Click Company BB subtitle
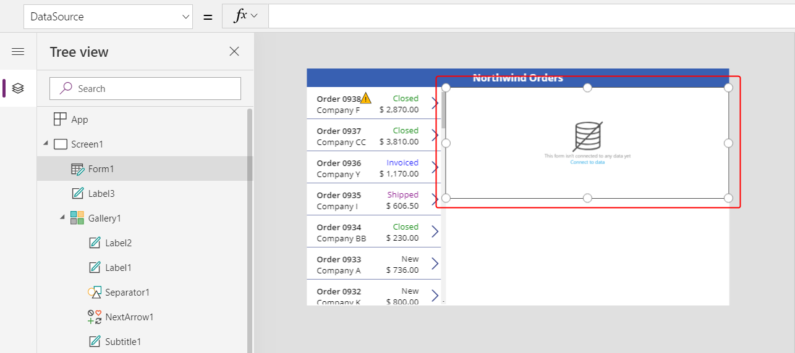Viewport: 795px width, 353px height. click(341, 238)
